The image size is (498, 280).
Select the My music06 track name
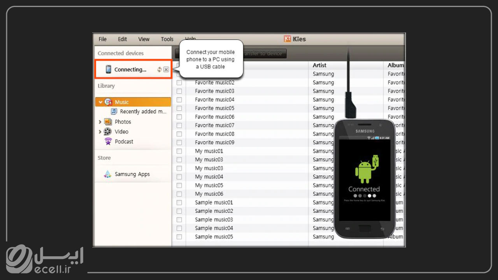[209, 194]
